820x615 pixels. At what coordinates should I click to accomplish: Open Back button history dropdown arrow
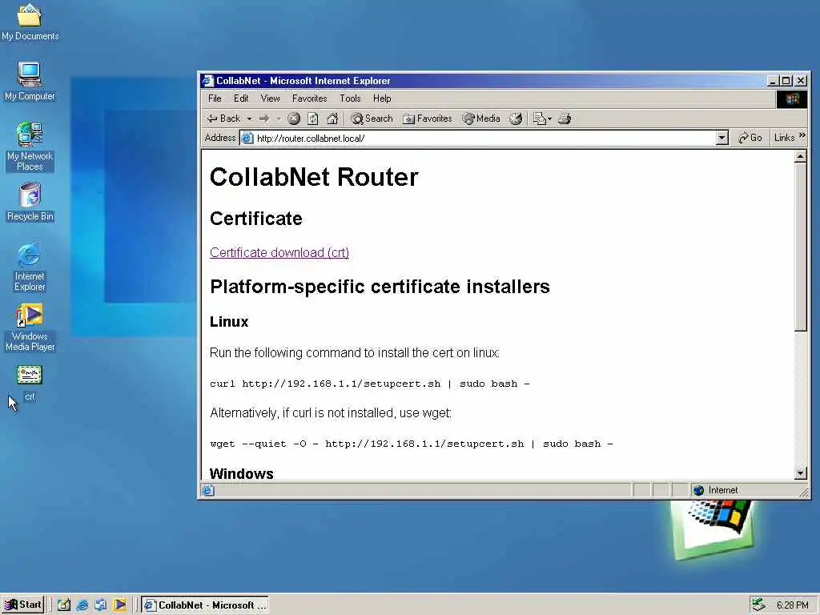(x=250, y=119)
